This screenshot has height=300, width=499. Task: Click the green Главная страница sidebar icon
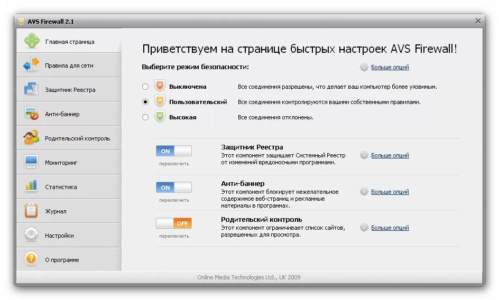[x=32, y=41]
